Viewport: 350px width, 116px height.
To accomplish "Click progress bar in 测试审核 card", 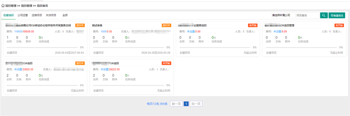I will pyautogui.click(x=129, y=47).
